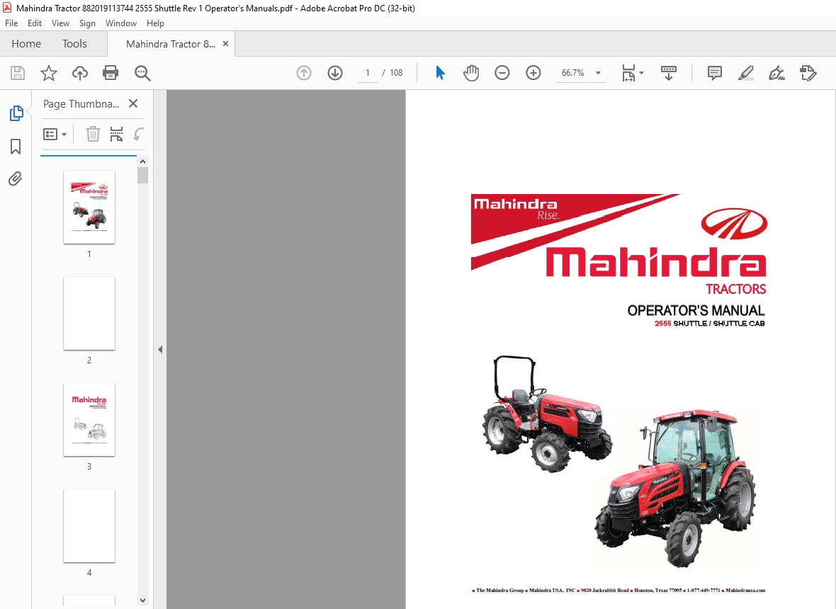Expand the page fit options dropdown arrow
Screen dimensions: 836x609
(x=641, y=73)
